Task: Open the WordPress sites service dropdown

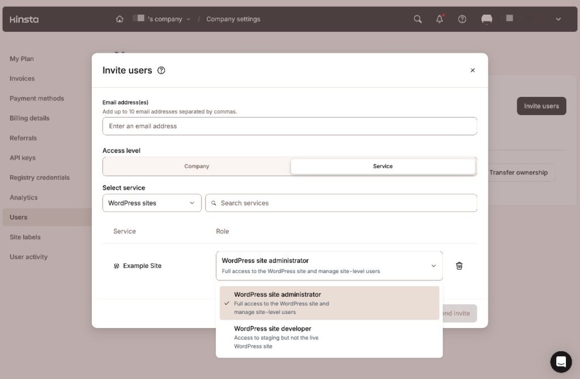Action: tap(151, 202)
